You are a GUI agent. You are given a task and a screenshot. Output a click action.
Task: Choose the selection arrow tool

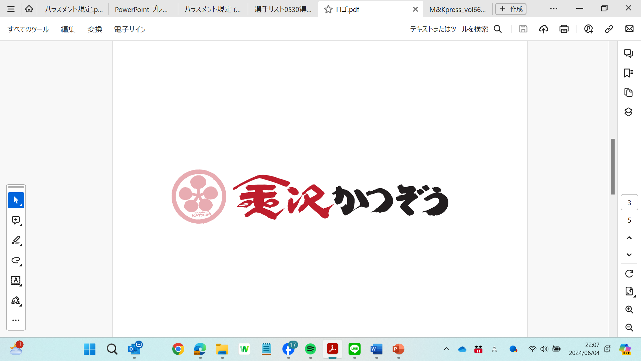pos(16,200)
